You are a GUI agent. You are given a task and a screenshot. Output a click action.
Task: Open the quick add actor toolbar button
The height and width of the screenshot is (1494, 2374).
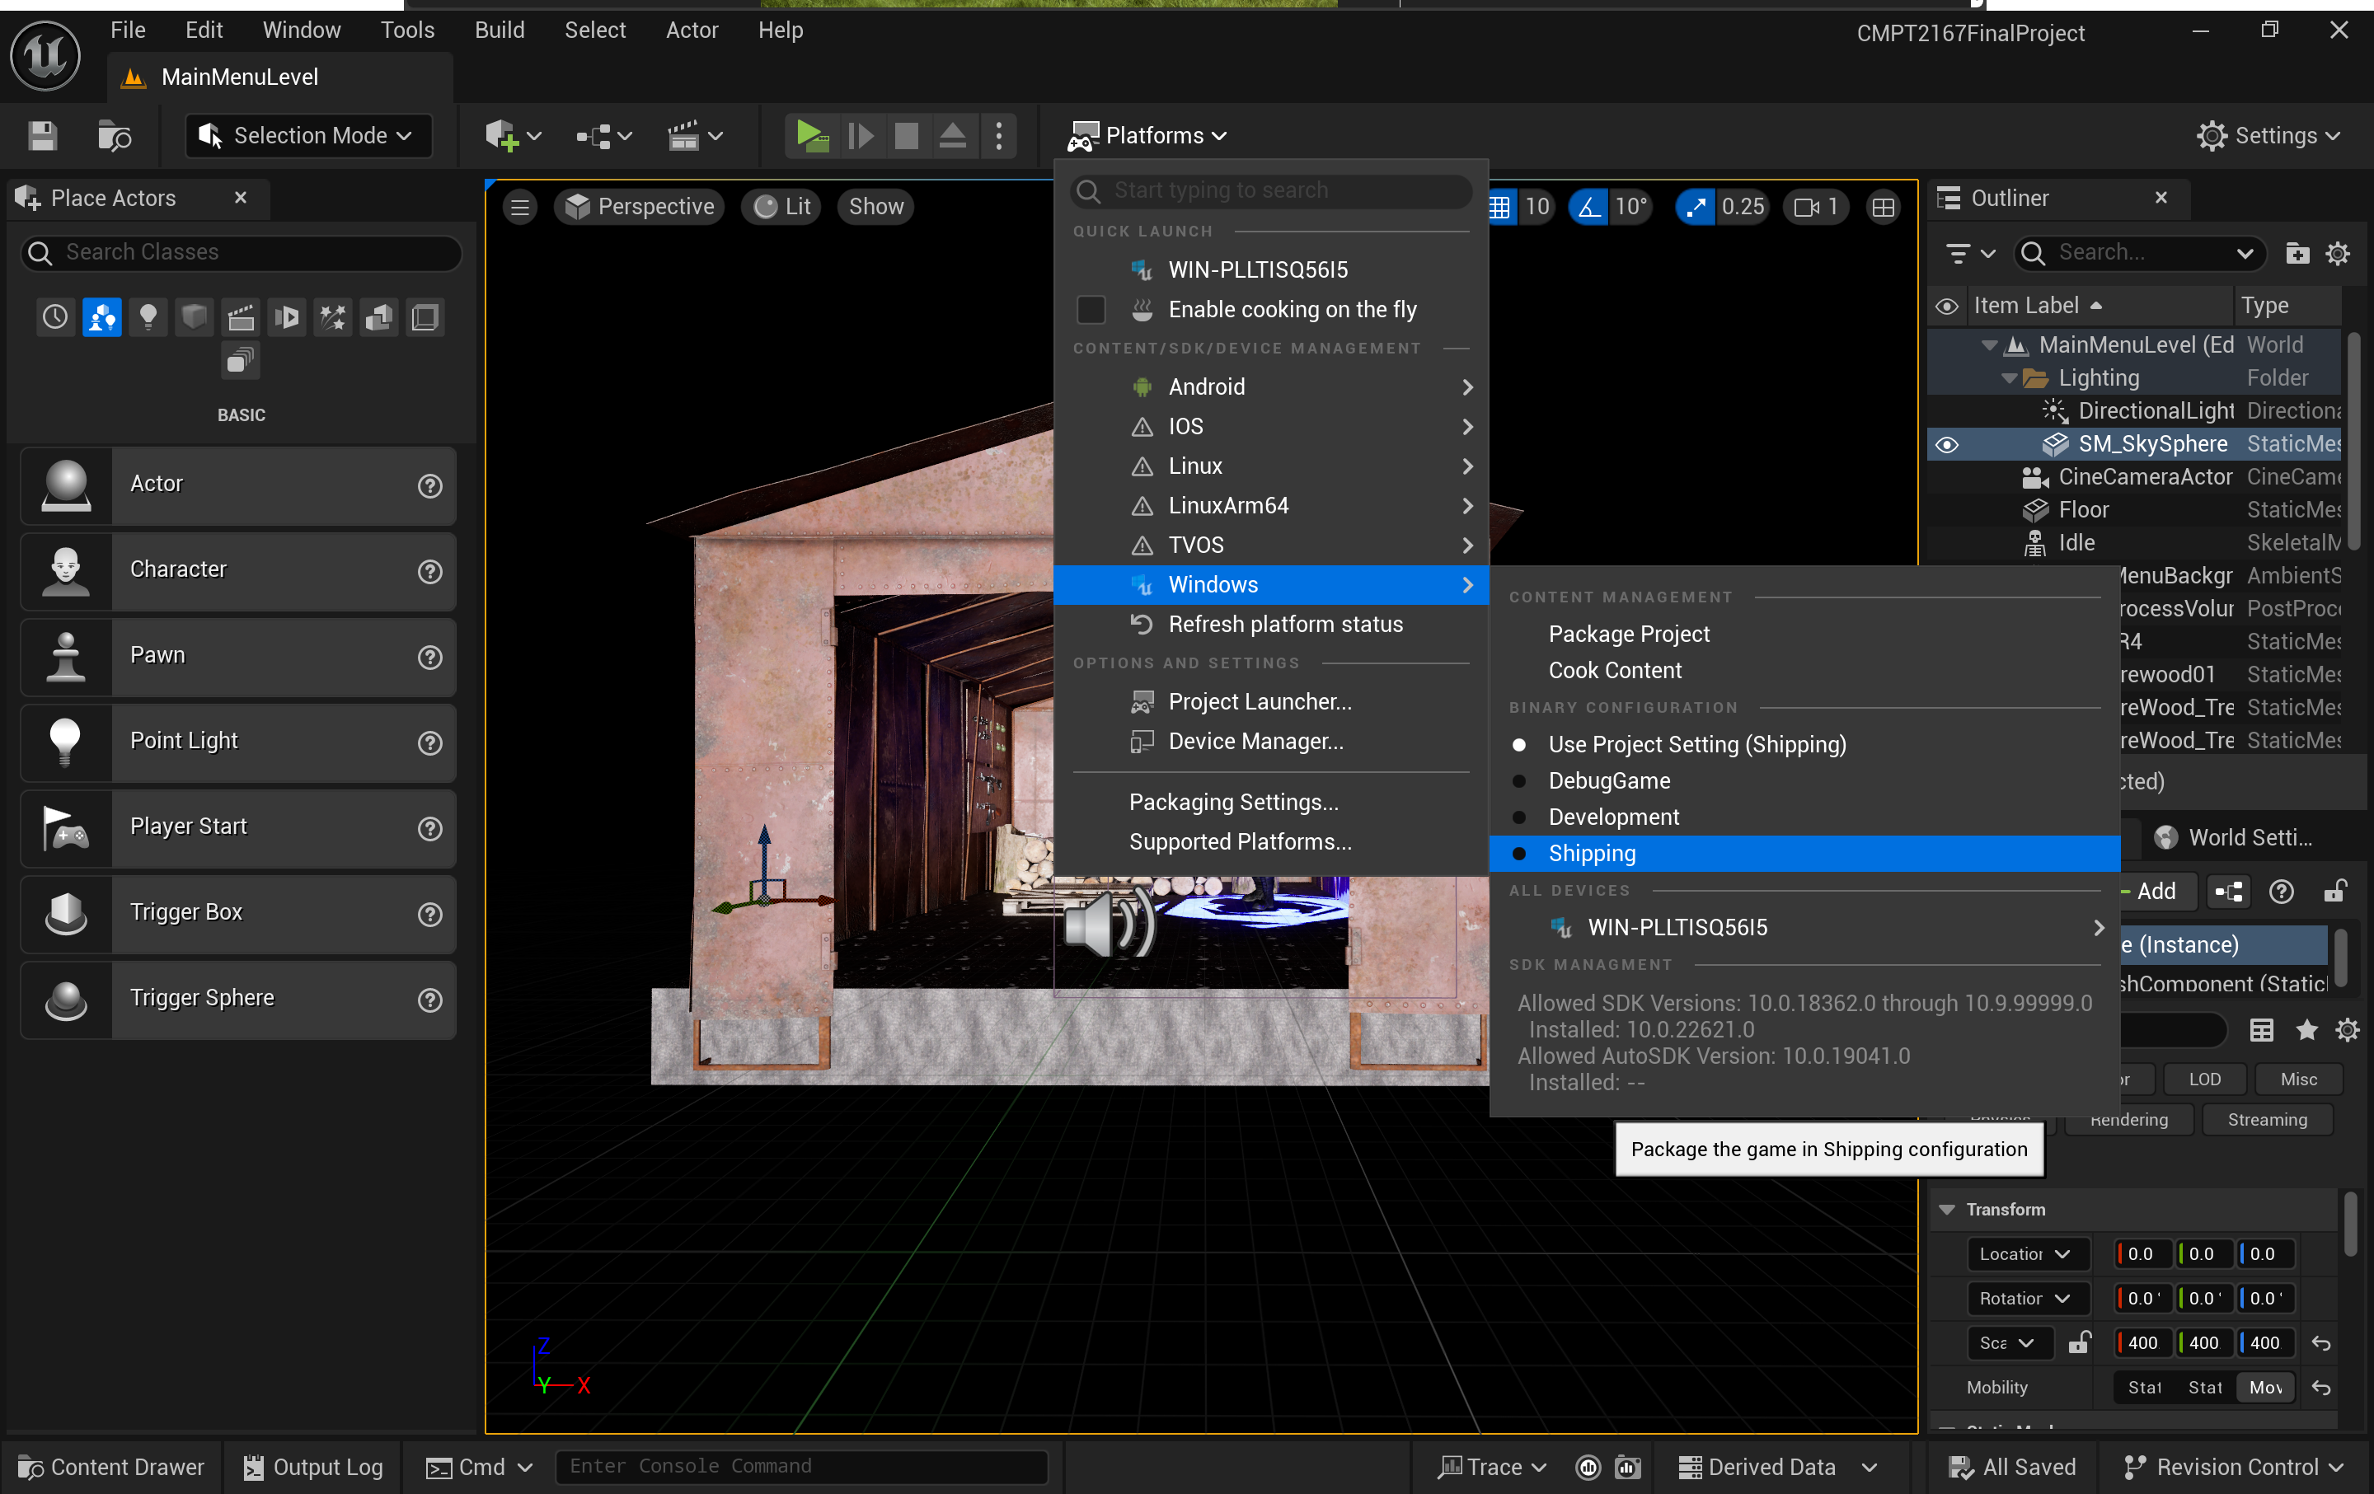pos(513,135)
